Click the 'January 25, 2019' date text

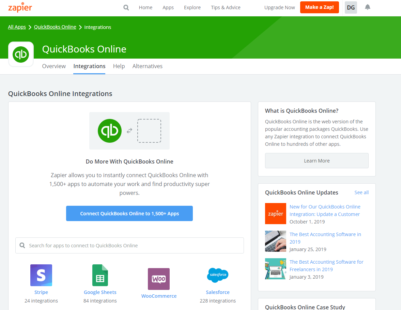click(x=308, y=249)
